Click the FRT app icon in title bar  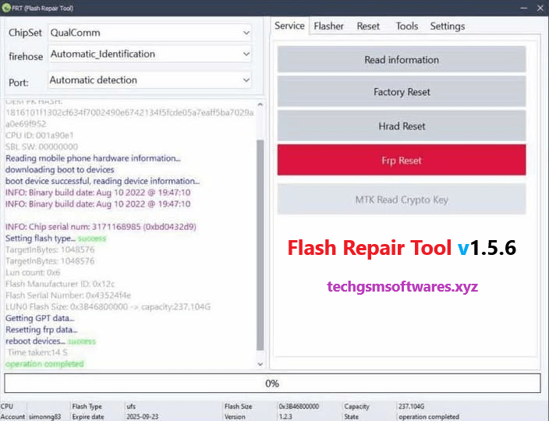coord(6,8)
